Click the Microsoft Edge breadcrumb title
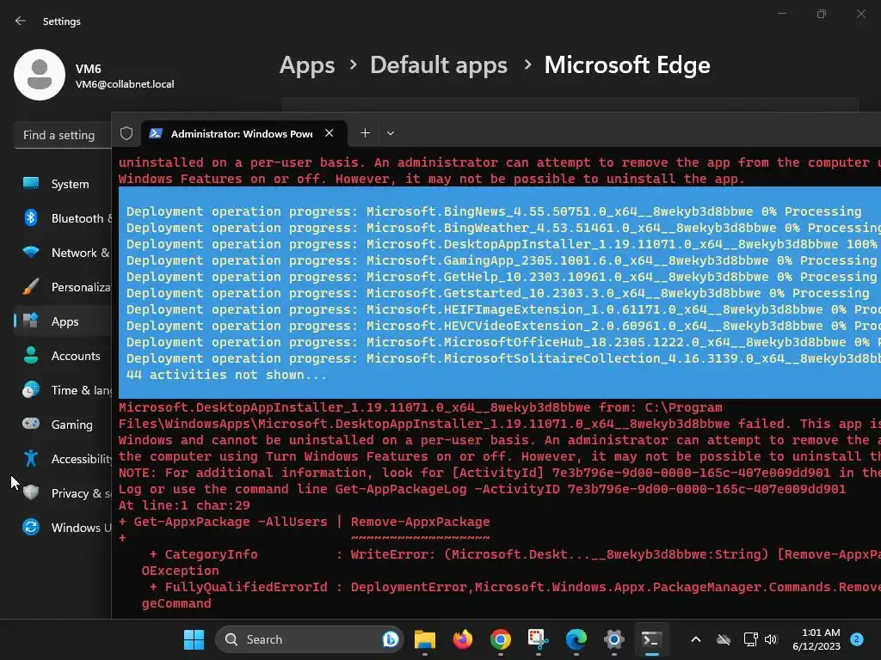Screen dimensions: 881x660 click(x=627, y=65)
